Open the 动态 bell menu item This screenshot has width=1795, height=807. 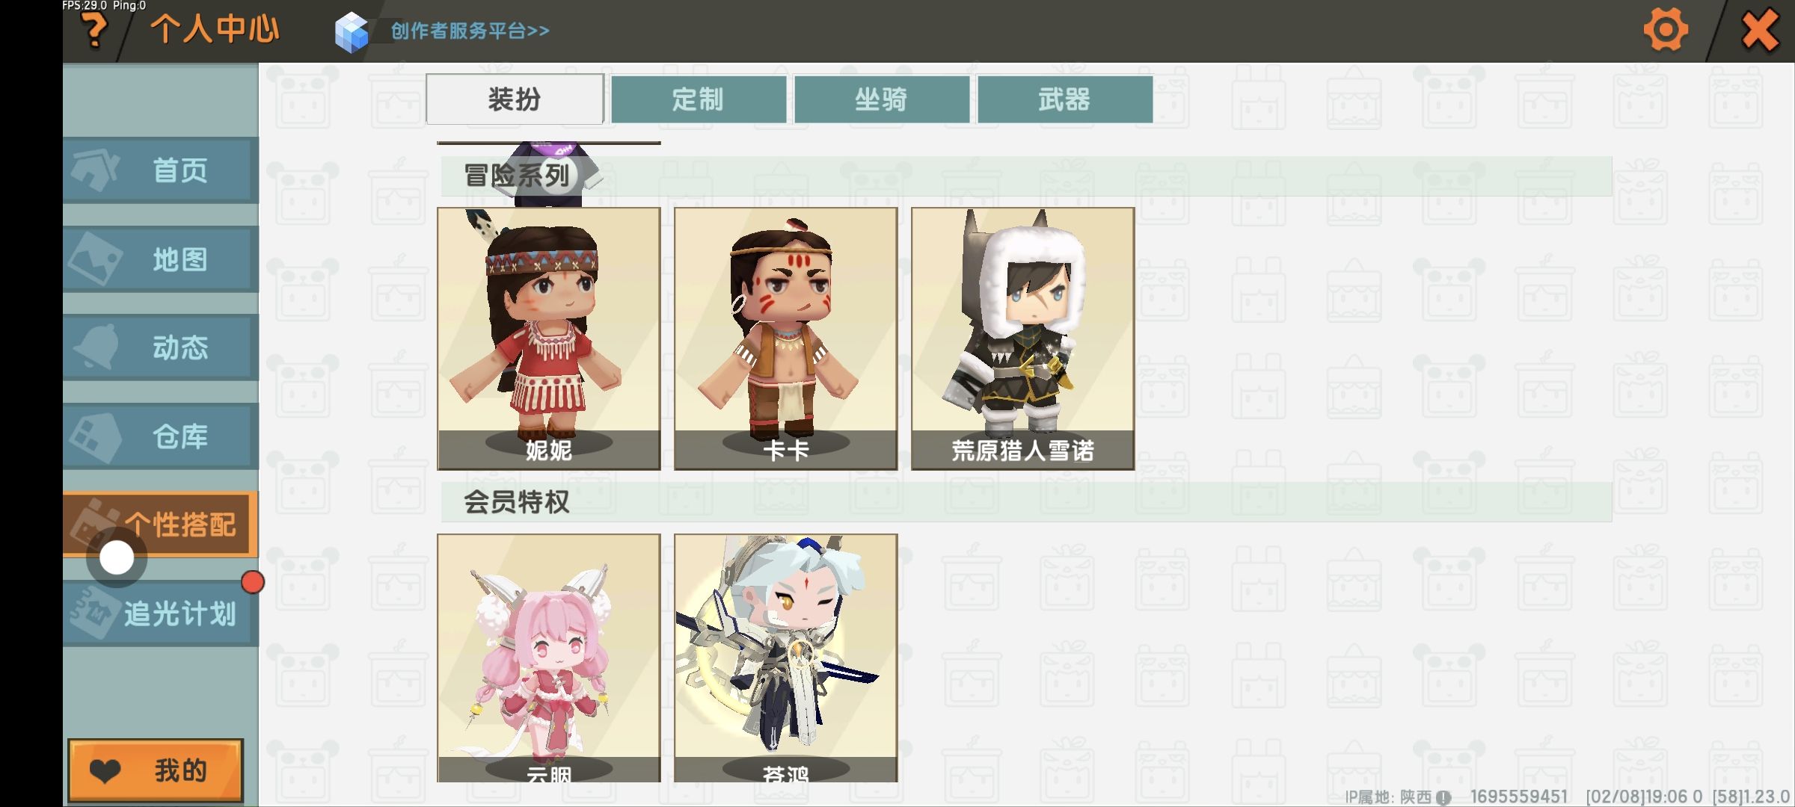[161, 347]
